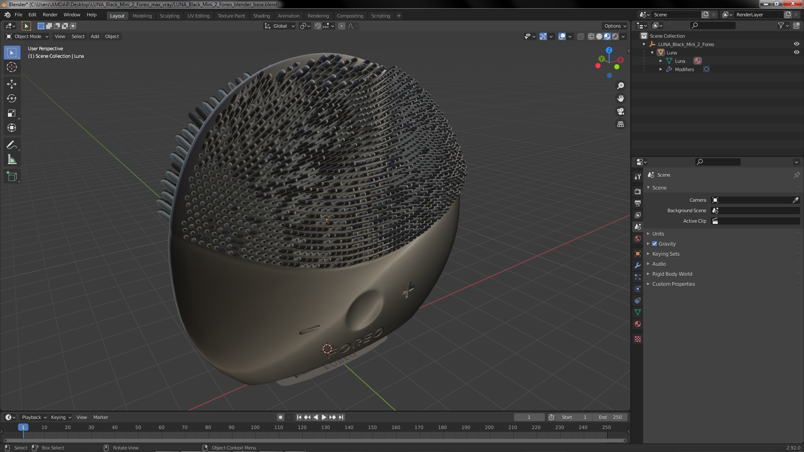Select the Rotate tool
Screen dimensions: 804x452
coord(12,99)
